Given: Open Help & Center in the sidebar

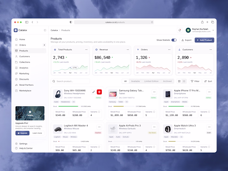Looking at the screenshot, I should [30, 148].
